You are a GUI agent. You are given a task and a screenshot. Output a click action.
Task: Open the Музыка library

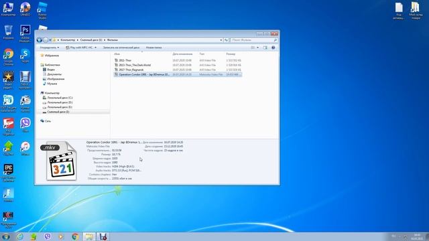(x=50, y=84)
